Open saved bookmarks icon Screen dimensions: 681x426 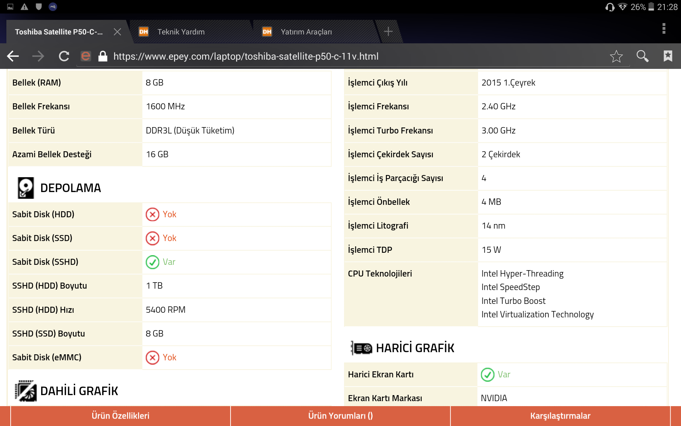pyautogui.click(x=668, y=56)
